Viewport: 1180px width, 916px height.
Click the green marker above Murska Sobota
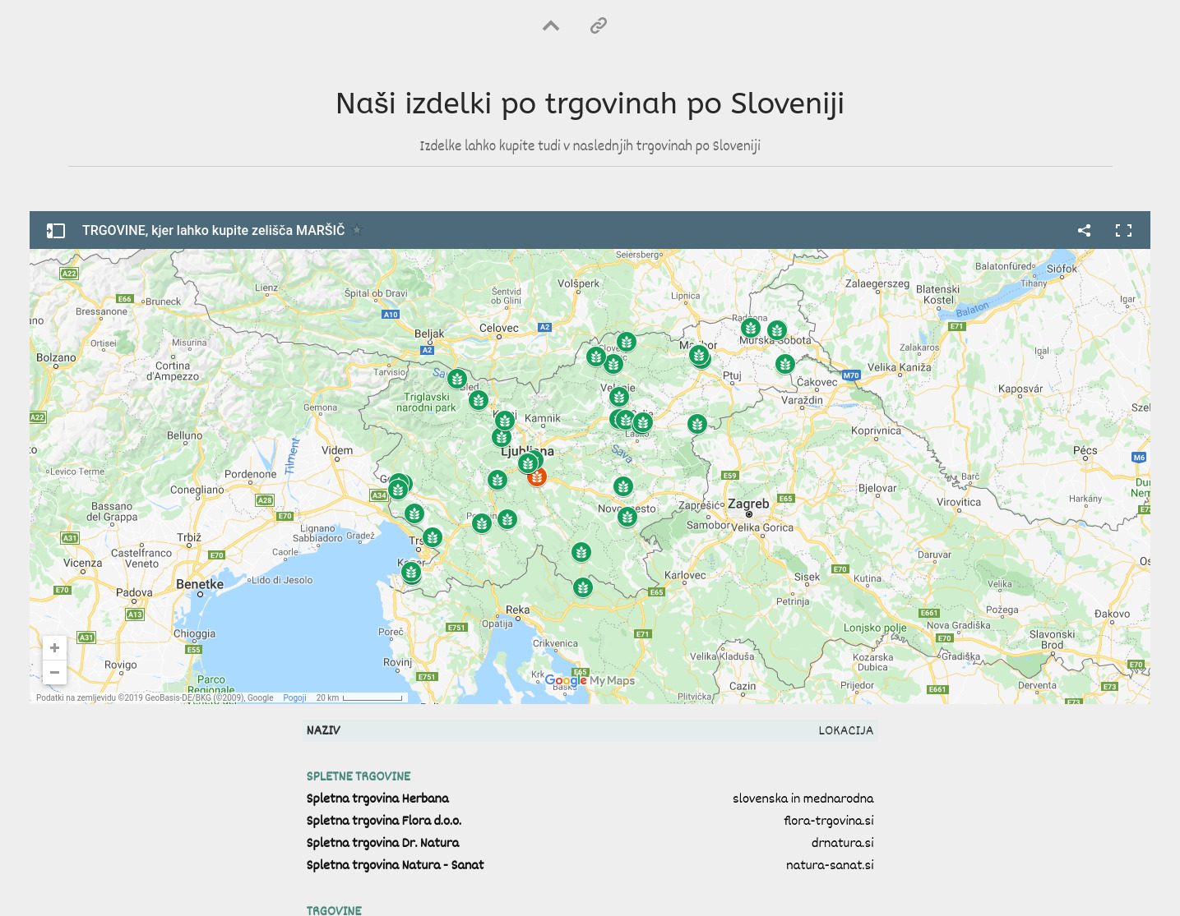tap(777, 330)
